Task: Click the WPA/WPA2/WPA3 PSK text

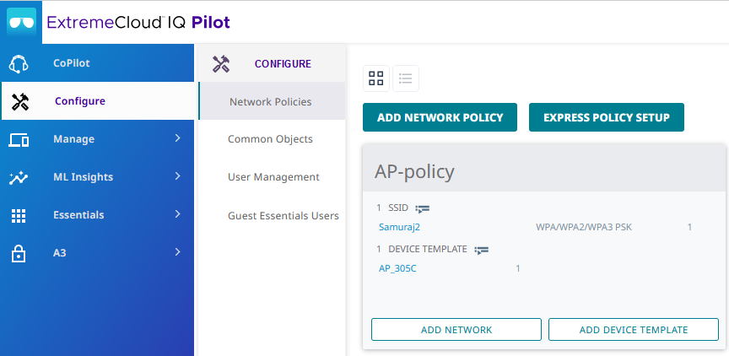Action: (x=584, y=227)
